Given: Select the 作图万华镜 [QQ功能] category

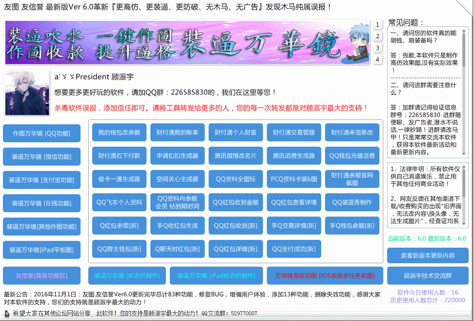Looking at the screenshot, I should (42, 133).
